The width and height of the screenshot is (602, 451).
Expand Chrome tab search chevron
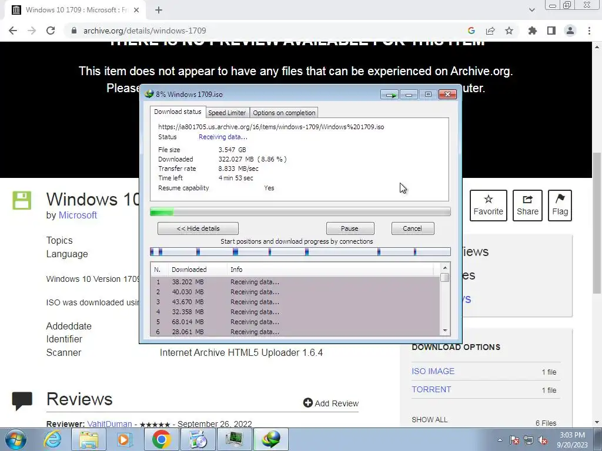click(x=531, y=11)
